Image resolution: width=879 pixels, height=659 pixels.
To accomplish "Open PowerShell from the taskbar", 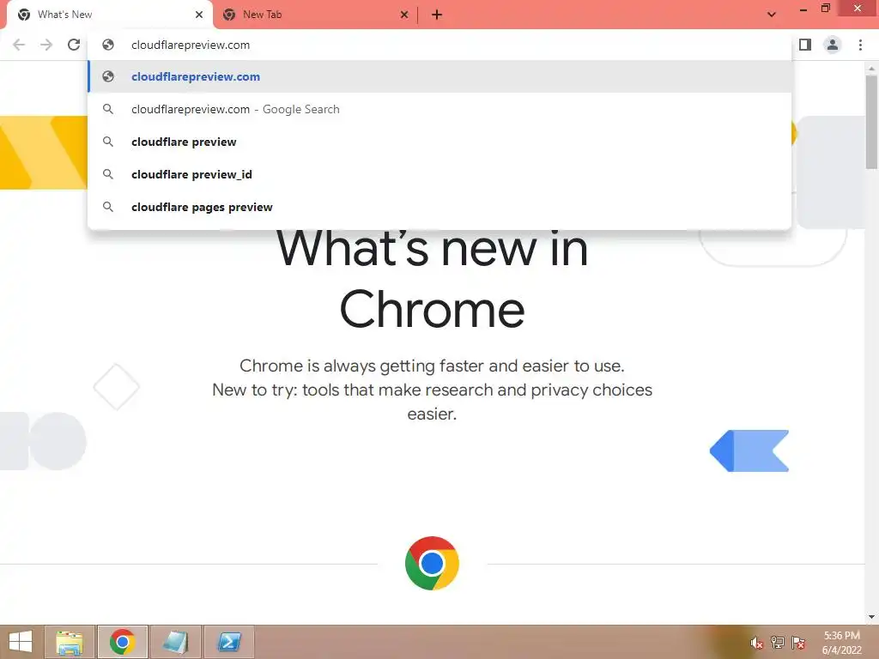I will coord(228,642).
